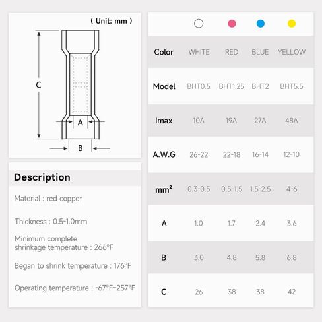Click the white color circle
Viewport: 322px width, 322px height.
[199, 24]
